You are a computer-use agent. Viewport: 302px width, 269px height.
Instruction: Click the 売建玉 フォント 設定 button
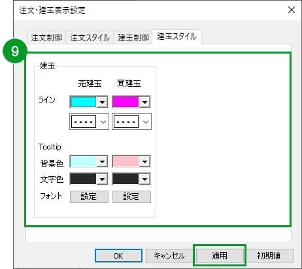point(89,197)
